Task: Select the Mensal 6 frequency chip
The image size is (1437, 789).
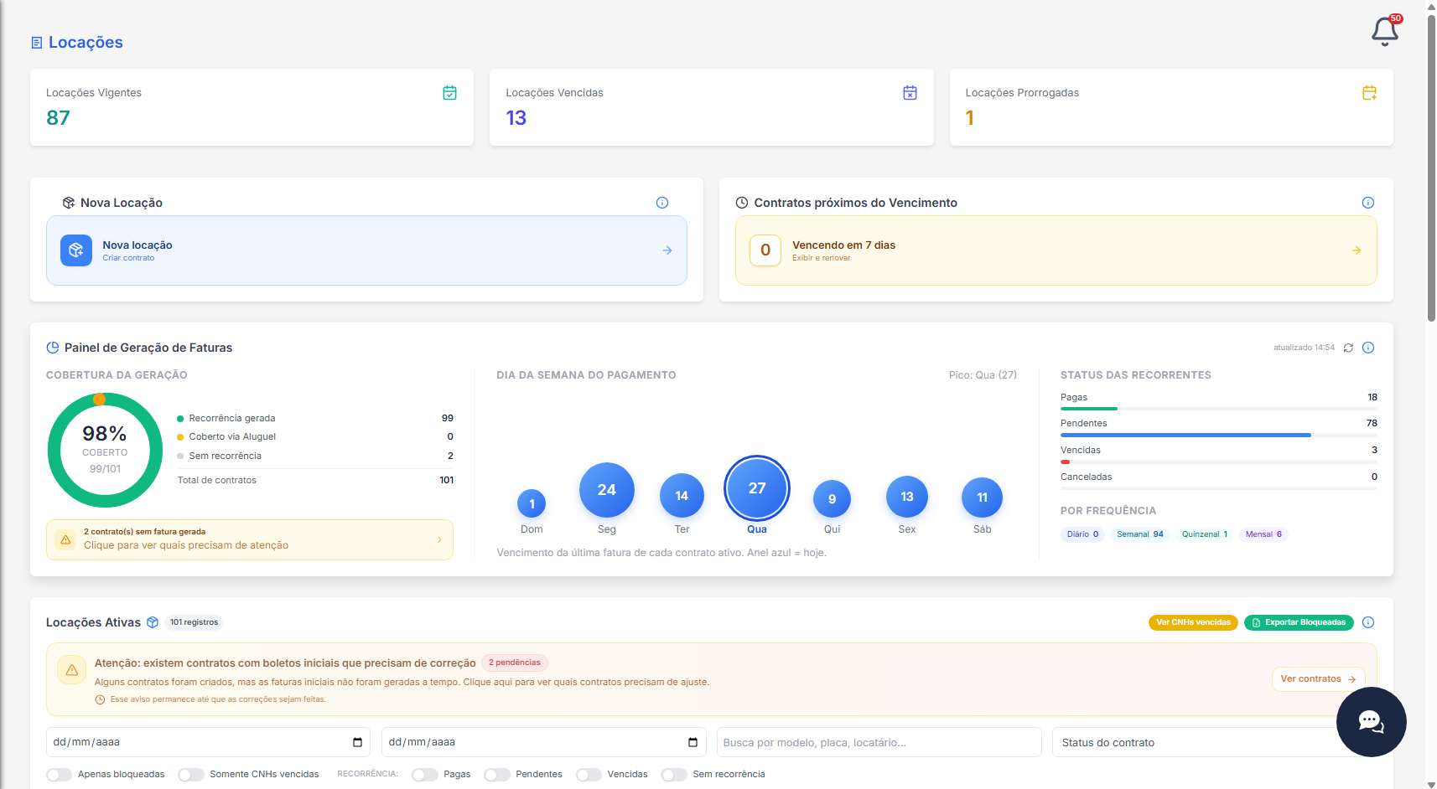Action: click(x=1263, y=534)
